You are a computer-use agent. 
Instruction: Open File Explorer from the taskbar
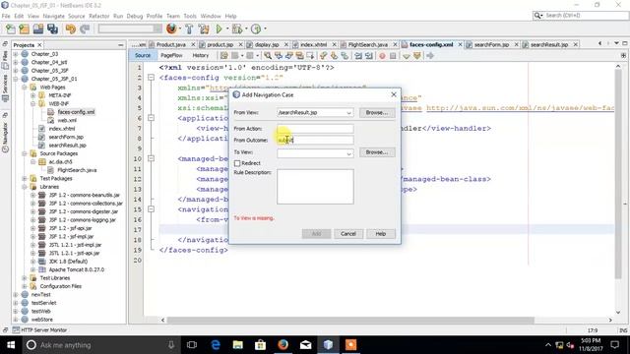[238, 345]
